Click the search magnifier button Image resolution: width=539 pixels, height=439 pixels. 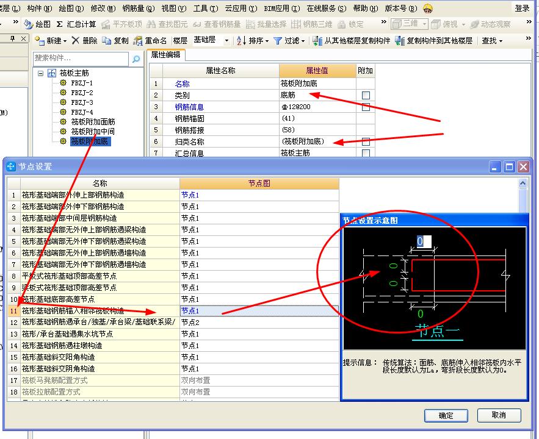click(x=136, y=59)
